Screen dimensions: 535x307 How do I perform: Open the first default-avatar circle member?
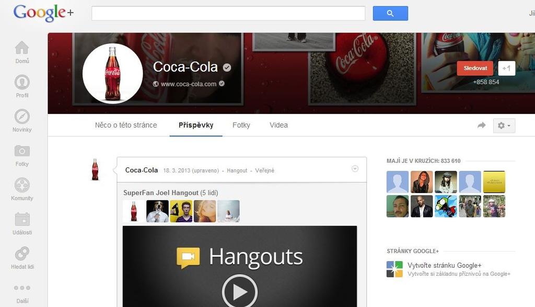(398, 182)
